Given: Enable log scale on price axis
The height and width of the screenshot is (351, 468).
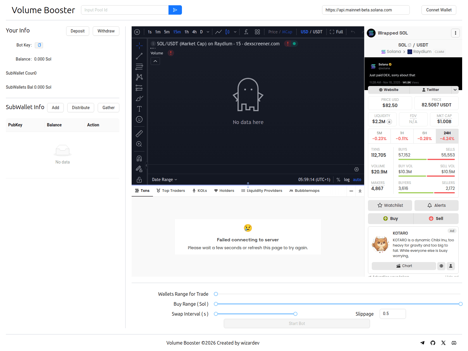Looking at the screenshot, I should pyautogui.click(x=347, y=180).
